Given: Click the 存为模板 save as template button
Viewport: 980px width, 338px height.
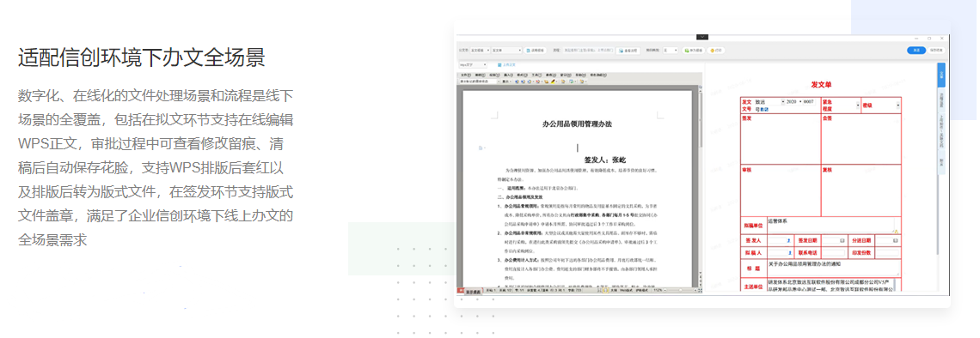Looking at the screenshot, I should pos(693,51).
